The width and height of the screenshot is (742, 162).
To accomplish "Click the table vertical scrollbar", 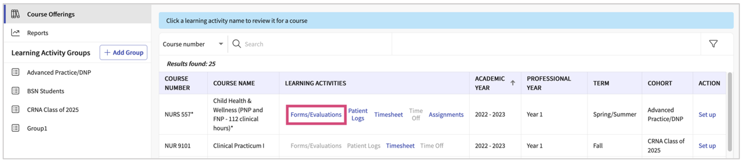I will coord(729,112).
